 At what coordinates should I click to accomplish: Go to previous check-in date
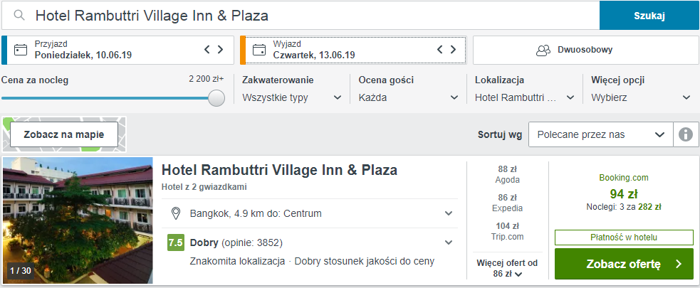pos(207,50)
